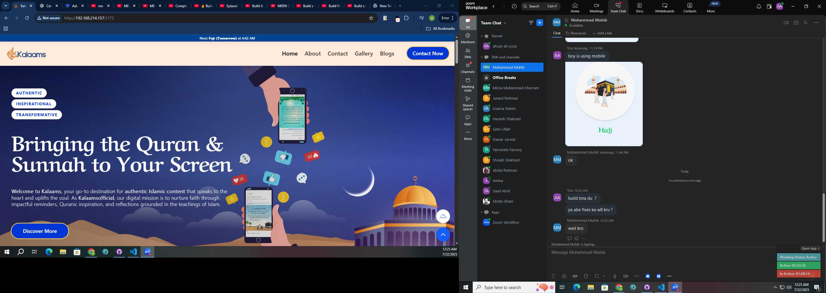Go back in Zoom navigation

tap(494, 6)
